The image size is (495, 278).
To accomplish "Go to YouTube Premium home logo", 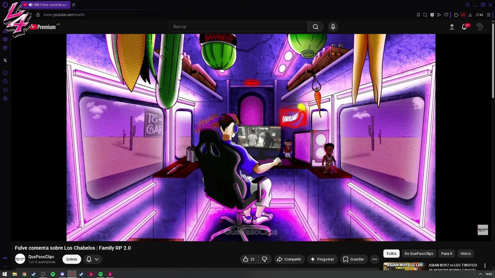I will point(43,27).
